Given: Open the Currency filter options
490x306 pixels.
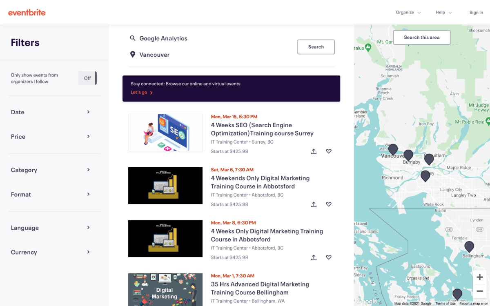Looking at the screenshot, I should [54, 252].
